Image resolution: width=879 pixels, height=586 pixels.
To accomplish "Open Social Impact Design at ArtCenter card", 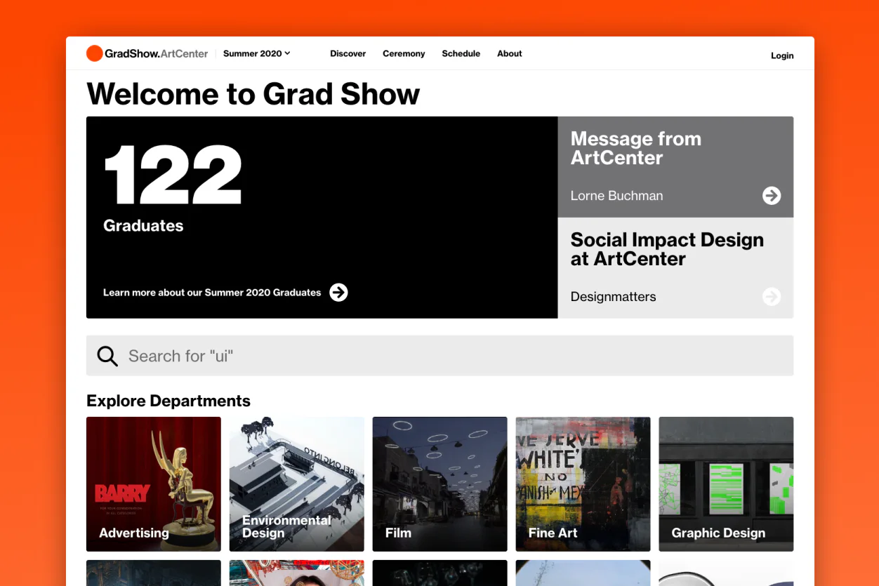I will (675, 268).
